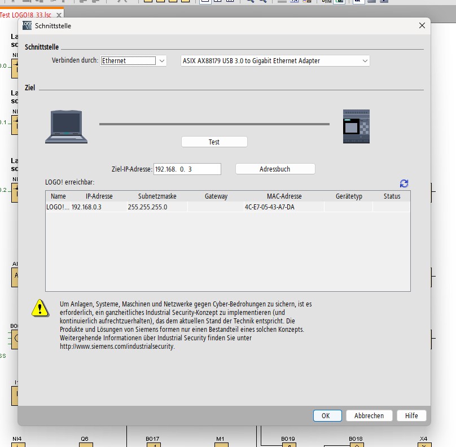Expand the ASIX AX88179 network adapter dropdown

pos(275,61)
